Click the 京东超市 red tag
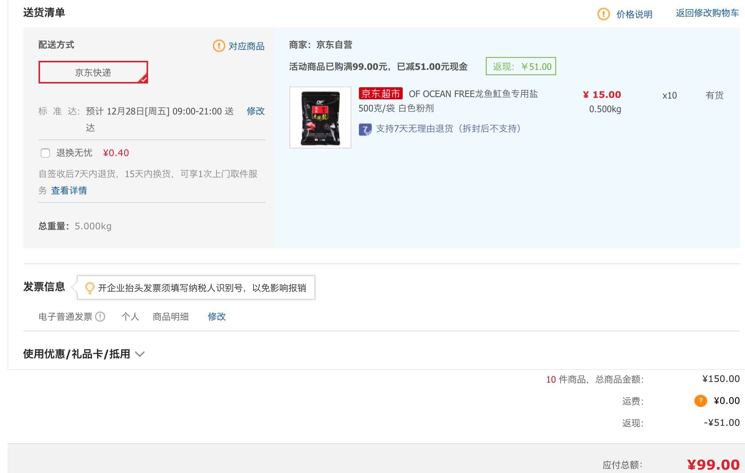Viewport: 745px width, 473px height. tap(380, 93)
